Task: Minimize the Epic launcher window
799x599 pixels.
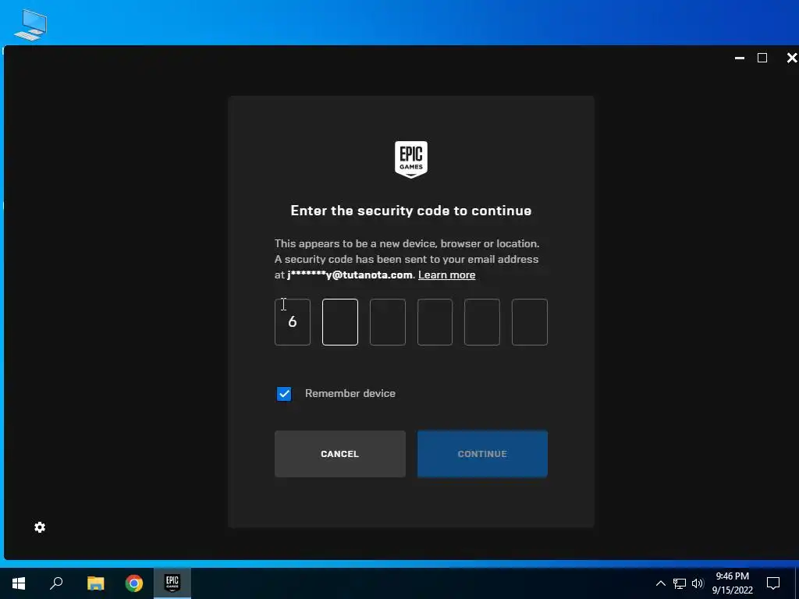Action: tap(740, 58)
